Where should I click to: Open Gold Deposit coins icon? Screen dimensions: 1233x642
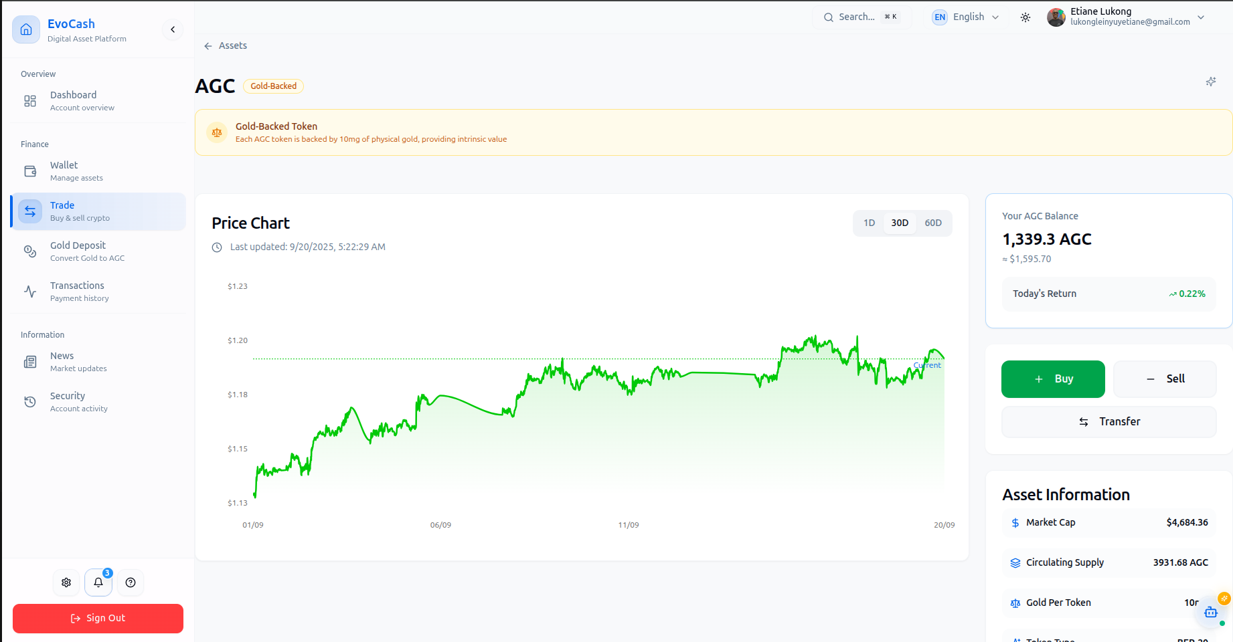[30, 251]
